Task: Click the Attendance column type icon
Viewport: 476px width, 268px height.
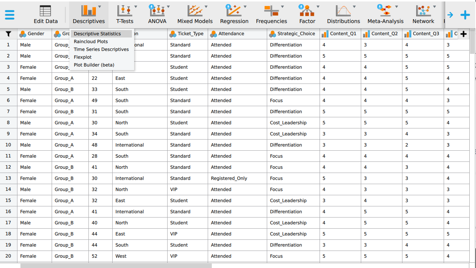Action: tap(213, 34)
